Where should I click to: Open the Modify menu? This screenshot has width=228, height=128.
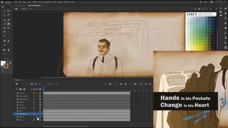tap(35, 2)
